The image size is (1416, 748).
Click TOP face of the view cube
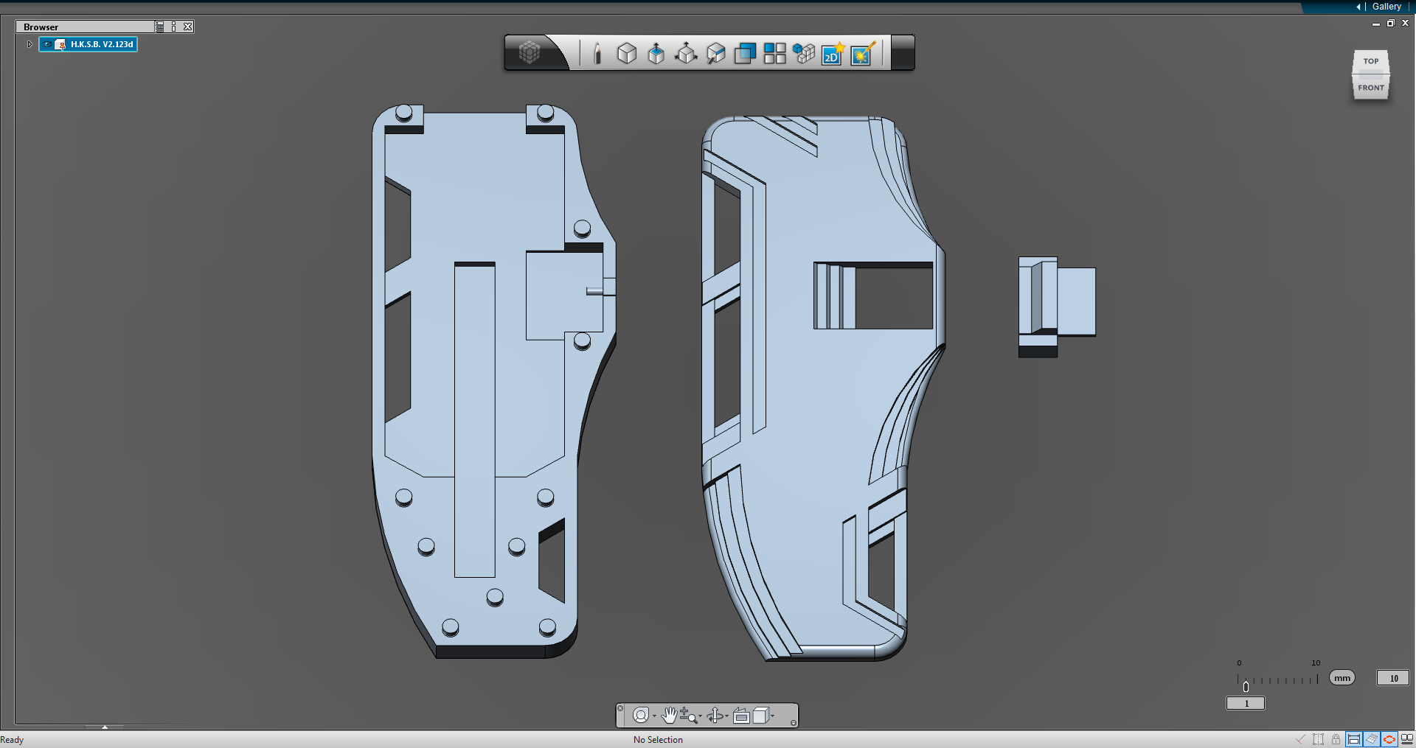coord(1371,61)
